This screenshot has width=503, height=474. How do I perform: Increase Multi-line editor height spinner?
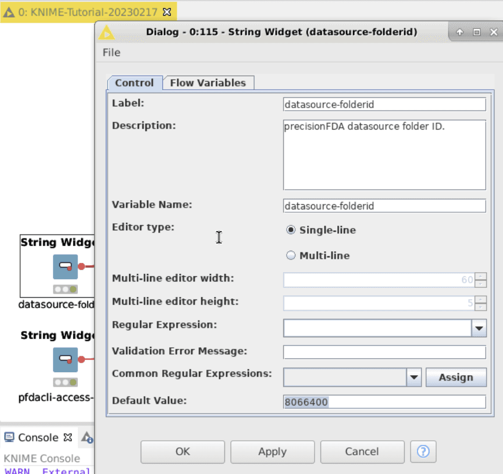(480, 300)
